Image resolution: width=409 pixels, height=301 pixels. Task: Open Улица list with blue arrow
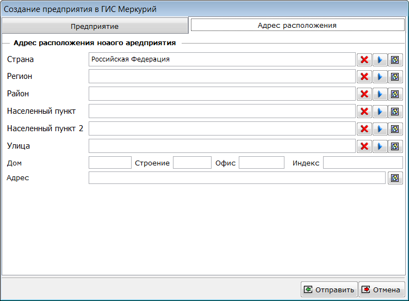380,146
